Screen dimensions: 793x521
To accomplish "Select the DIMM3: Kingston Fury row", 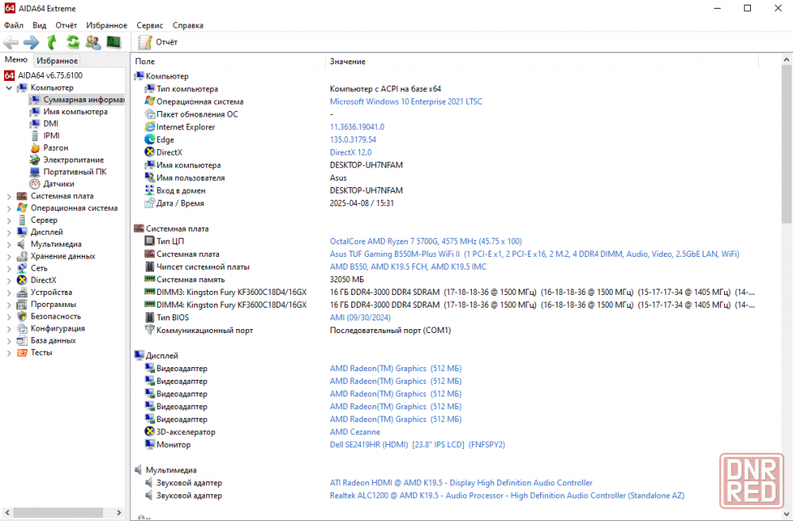I will click(x=450, y=293).
